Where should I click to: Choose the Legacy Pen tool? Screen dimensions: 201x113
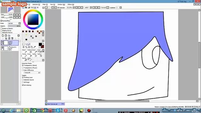30,59
